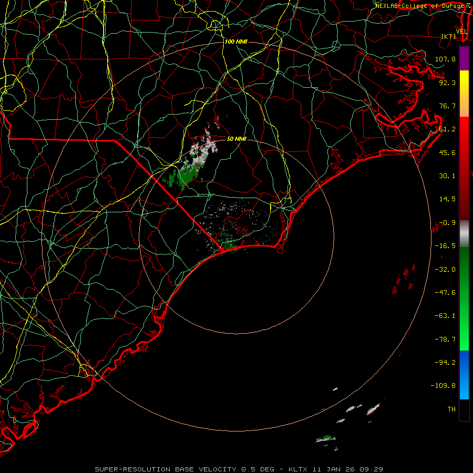Click the TH legend label
Screen dimensions: 473x473
451,409
